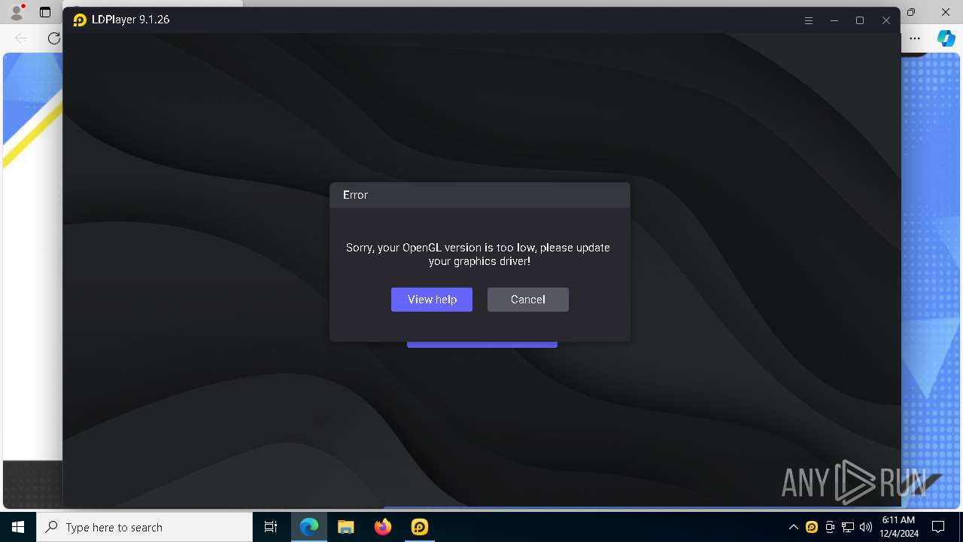963x542 pixels.
Task: Open Edge settings and more menu
Action: tap(915, 38)
